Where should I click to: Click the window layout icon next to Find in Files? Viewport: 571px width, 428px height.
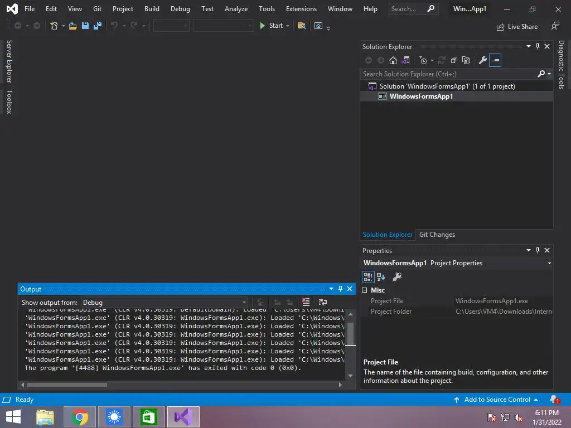click(x=318, y=26)
